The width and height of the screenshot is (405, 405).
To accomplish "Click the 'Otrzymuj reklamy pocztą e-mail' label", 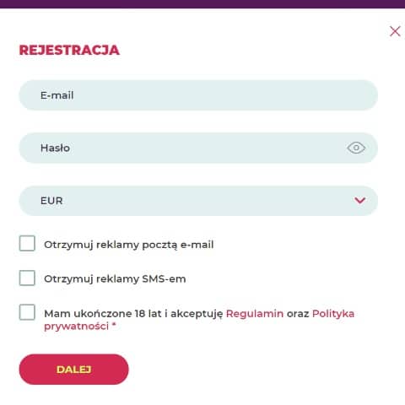I will pyautogui.click(x=129, y=245).
